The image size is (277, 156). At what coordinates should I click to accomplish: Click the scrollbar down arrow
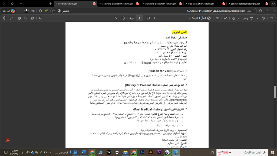(275, 147)
